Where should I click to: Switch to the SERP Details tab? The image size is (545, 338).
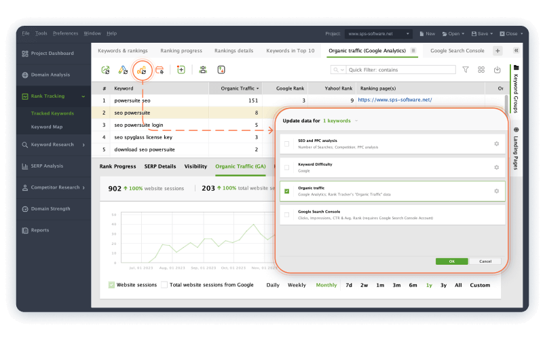click(x=160, y=166)
